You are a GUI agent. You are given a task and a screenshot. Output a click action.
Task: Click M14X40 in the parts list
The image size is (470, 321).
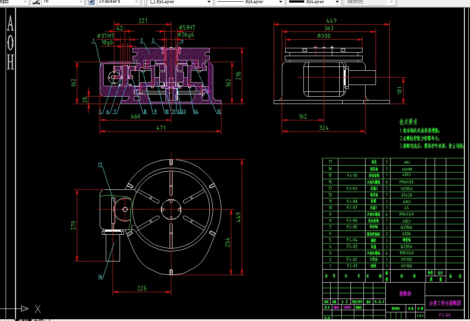pyautogui.click(x=407, y=214)
